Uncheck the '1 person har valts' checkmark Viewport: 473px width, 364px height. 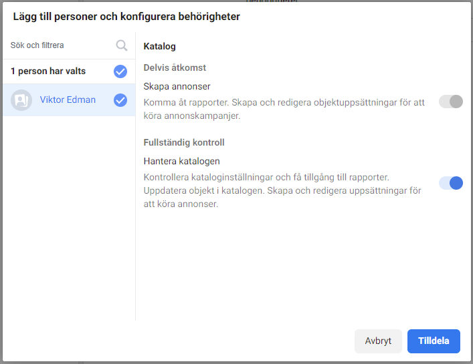tap(120, 71)
